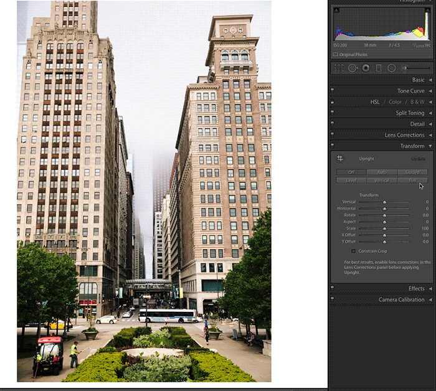The height and width of the screenshot is (391, 436).
Task: Choose the Guided upright button
Action: point(412,172)
